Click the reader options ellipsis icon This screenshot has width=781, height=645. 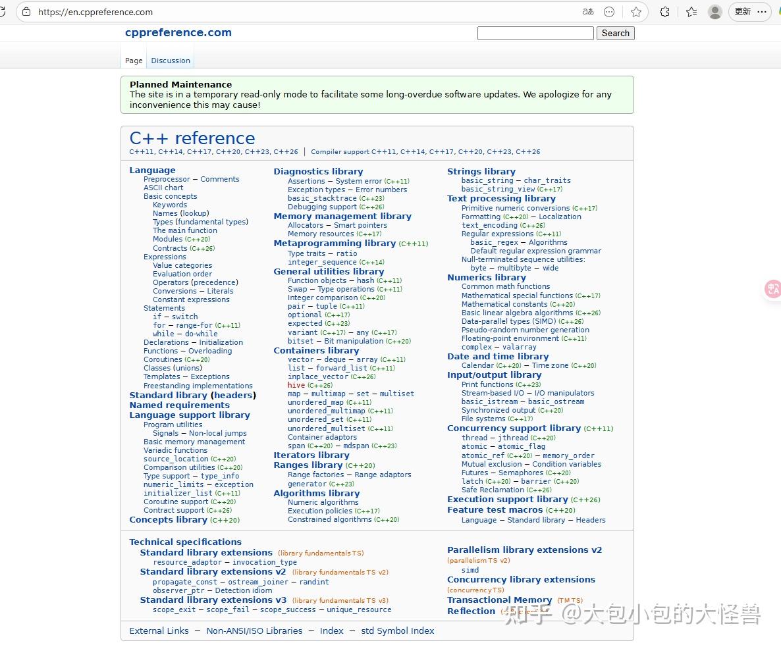(x=609, y=12)
